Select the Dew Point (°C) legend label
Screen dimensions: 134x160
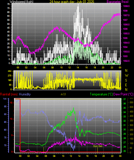pyautogui.click(x=123, y=94)
